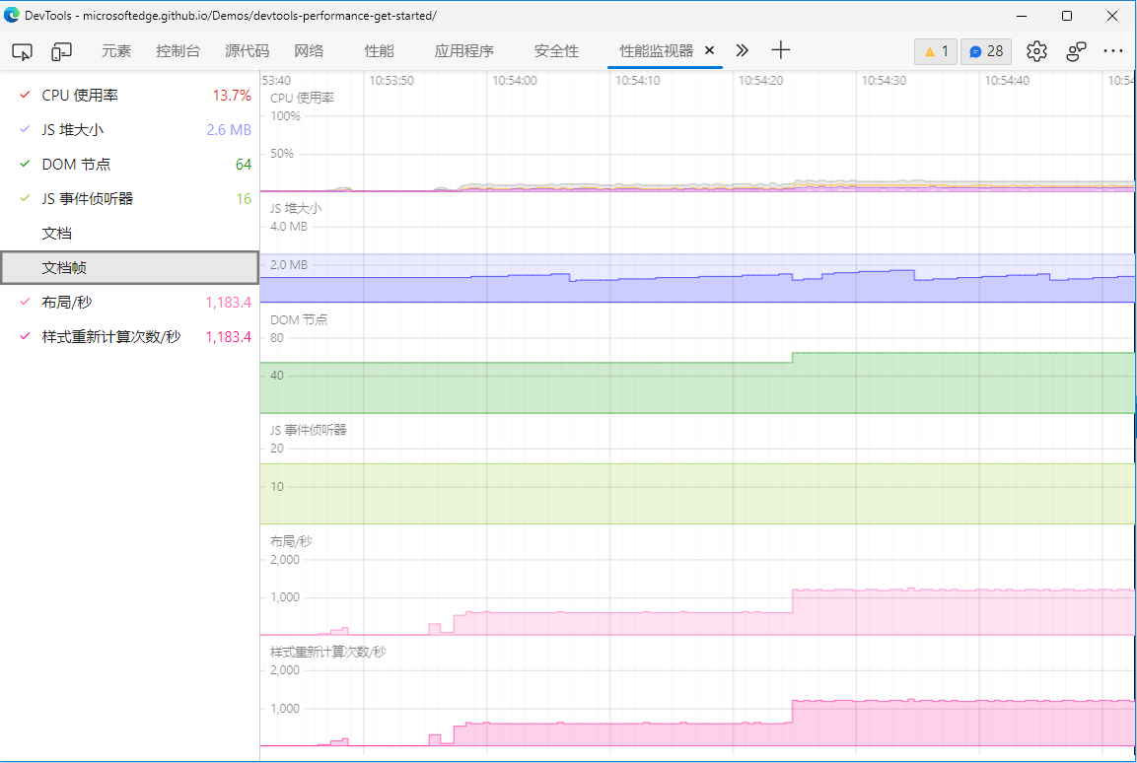Open the three-dot customize menu
This screenshot has width=1137, height=763.
(x=1113, y=51)
